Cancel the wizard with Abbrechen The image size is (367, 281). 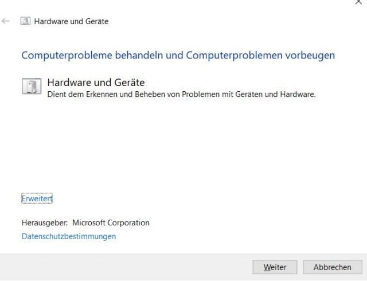pos(333,267)
